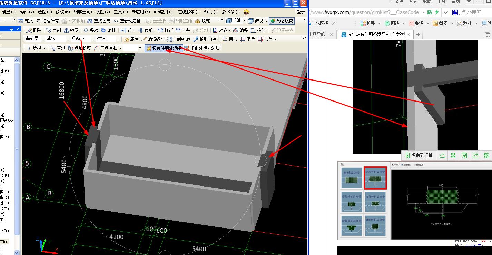The height and width of the screenshot is (255, 492).
Task: Click the 锁定 lock tool
Action: tap(203, 21)
